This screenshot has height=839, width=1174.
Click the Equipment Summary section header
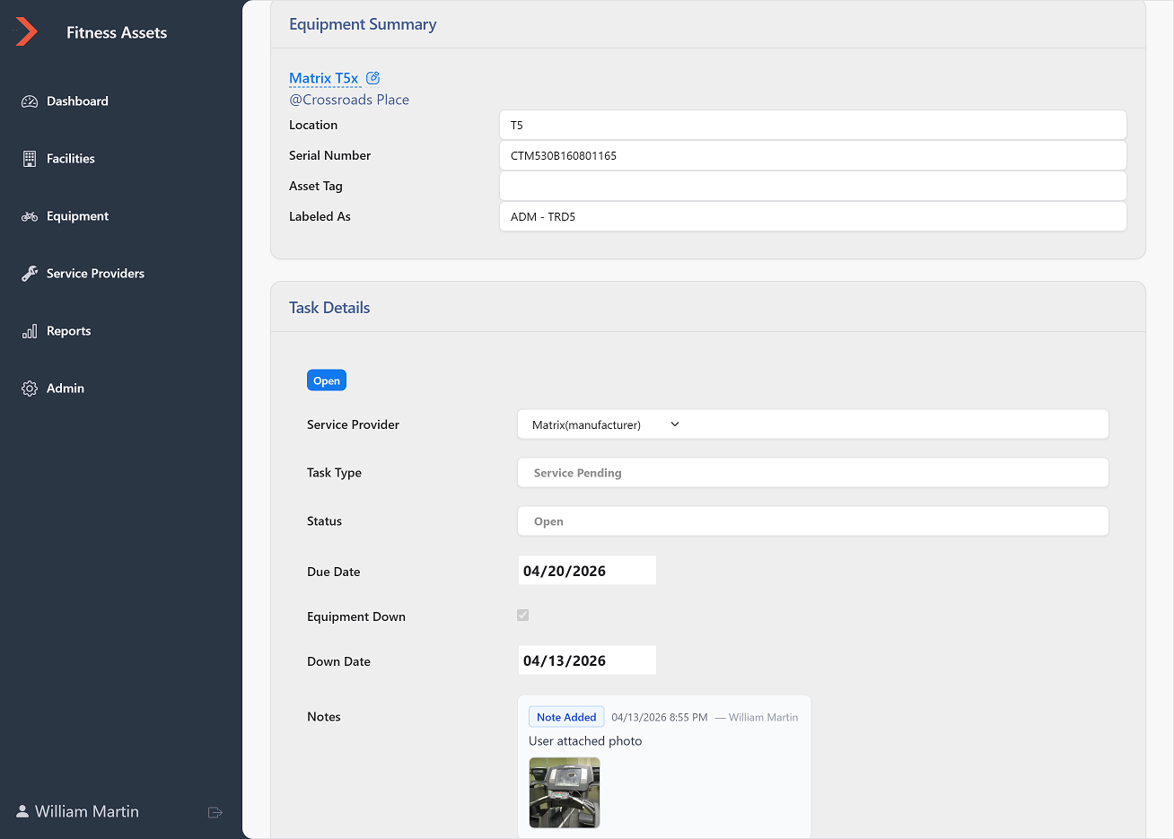tap(363, 24)
